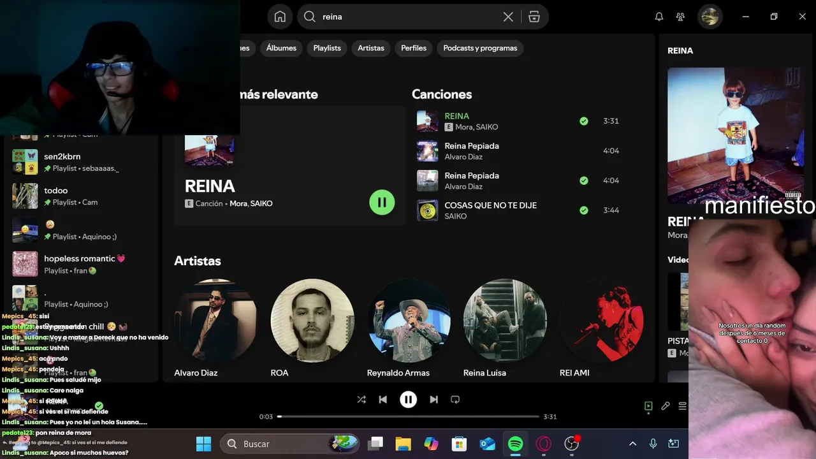Open the COSAS QUE NO TE DIJE cover

427,210
